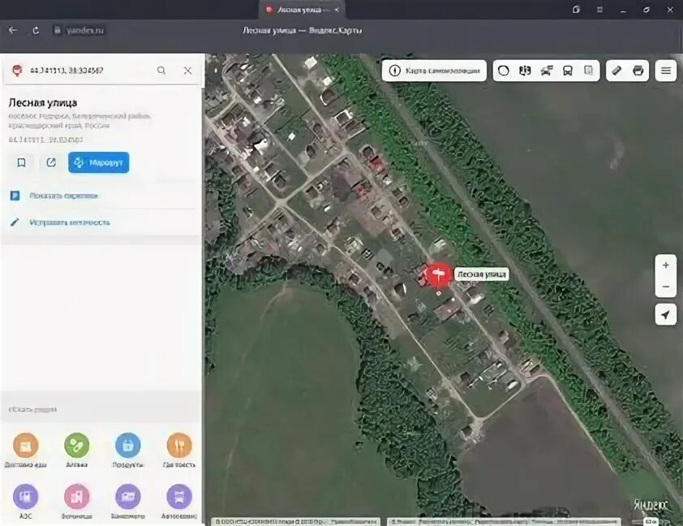
Task: Open the green pharmacy category icon
Action: pyautogui.click(x=77, y=446)
